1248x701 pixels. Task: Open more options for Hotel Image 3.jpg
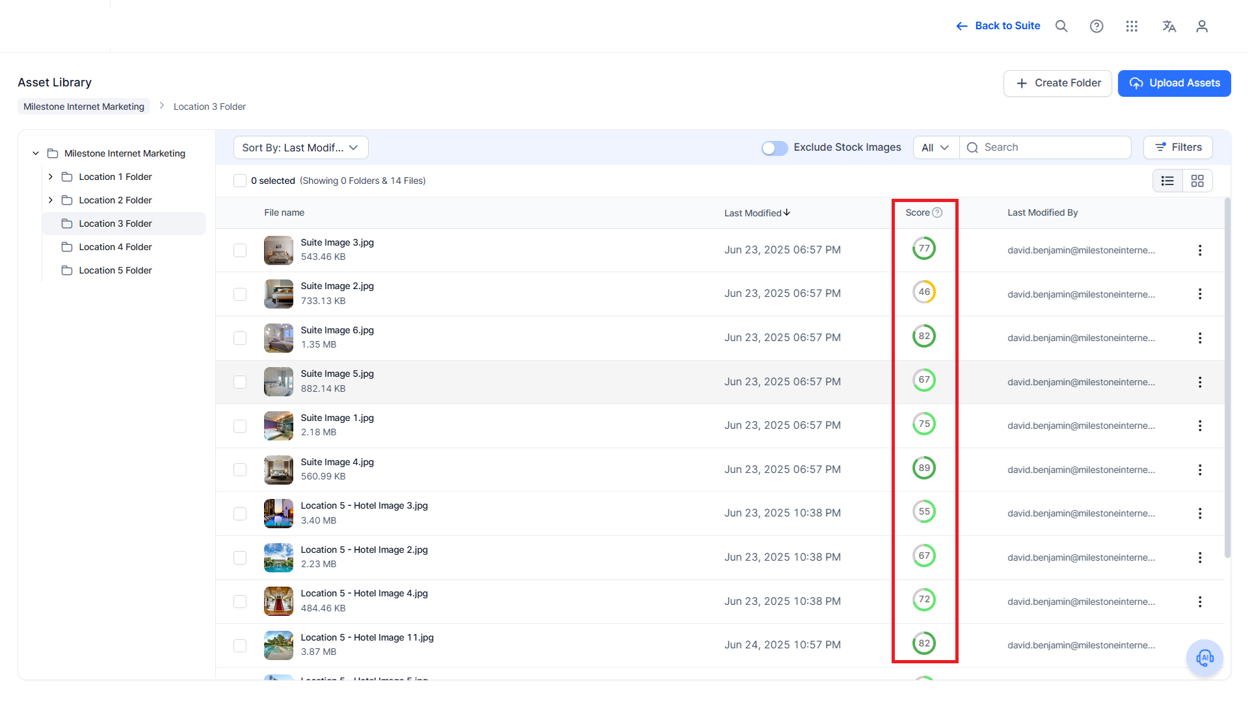[1200, 513]
